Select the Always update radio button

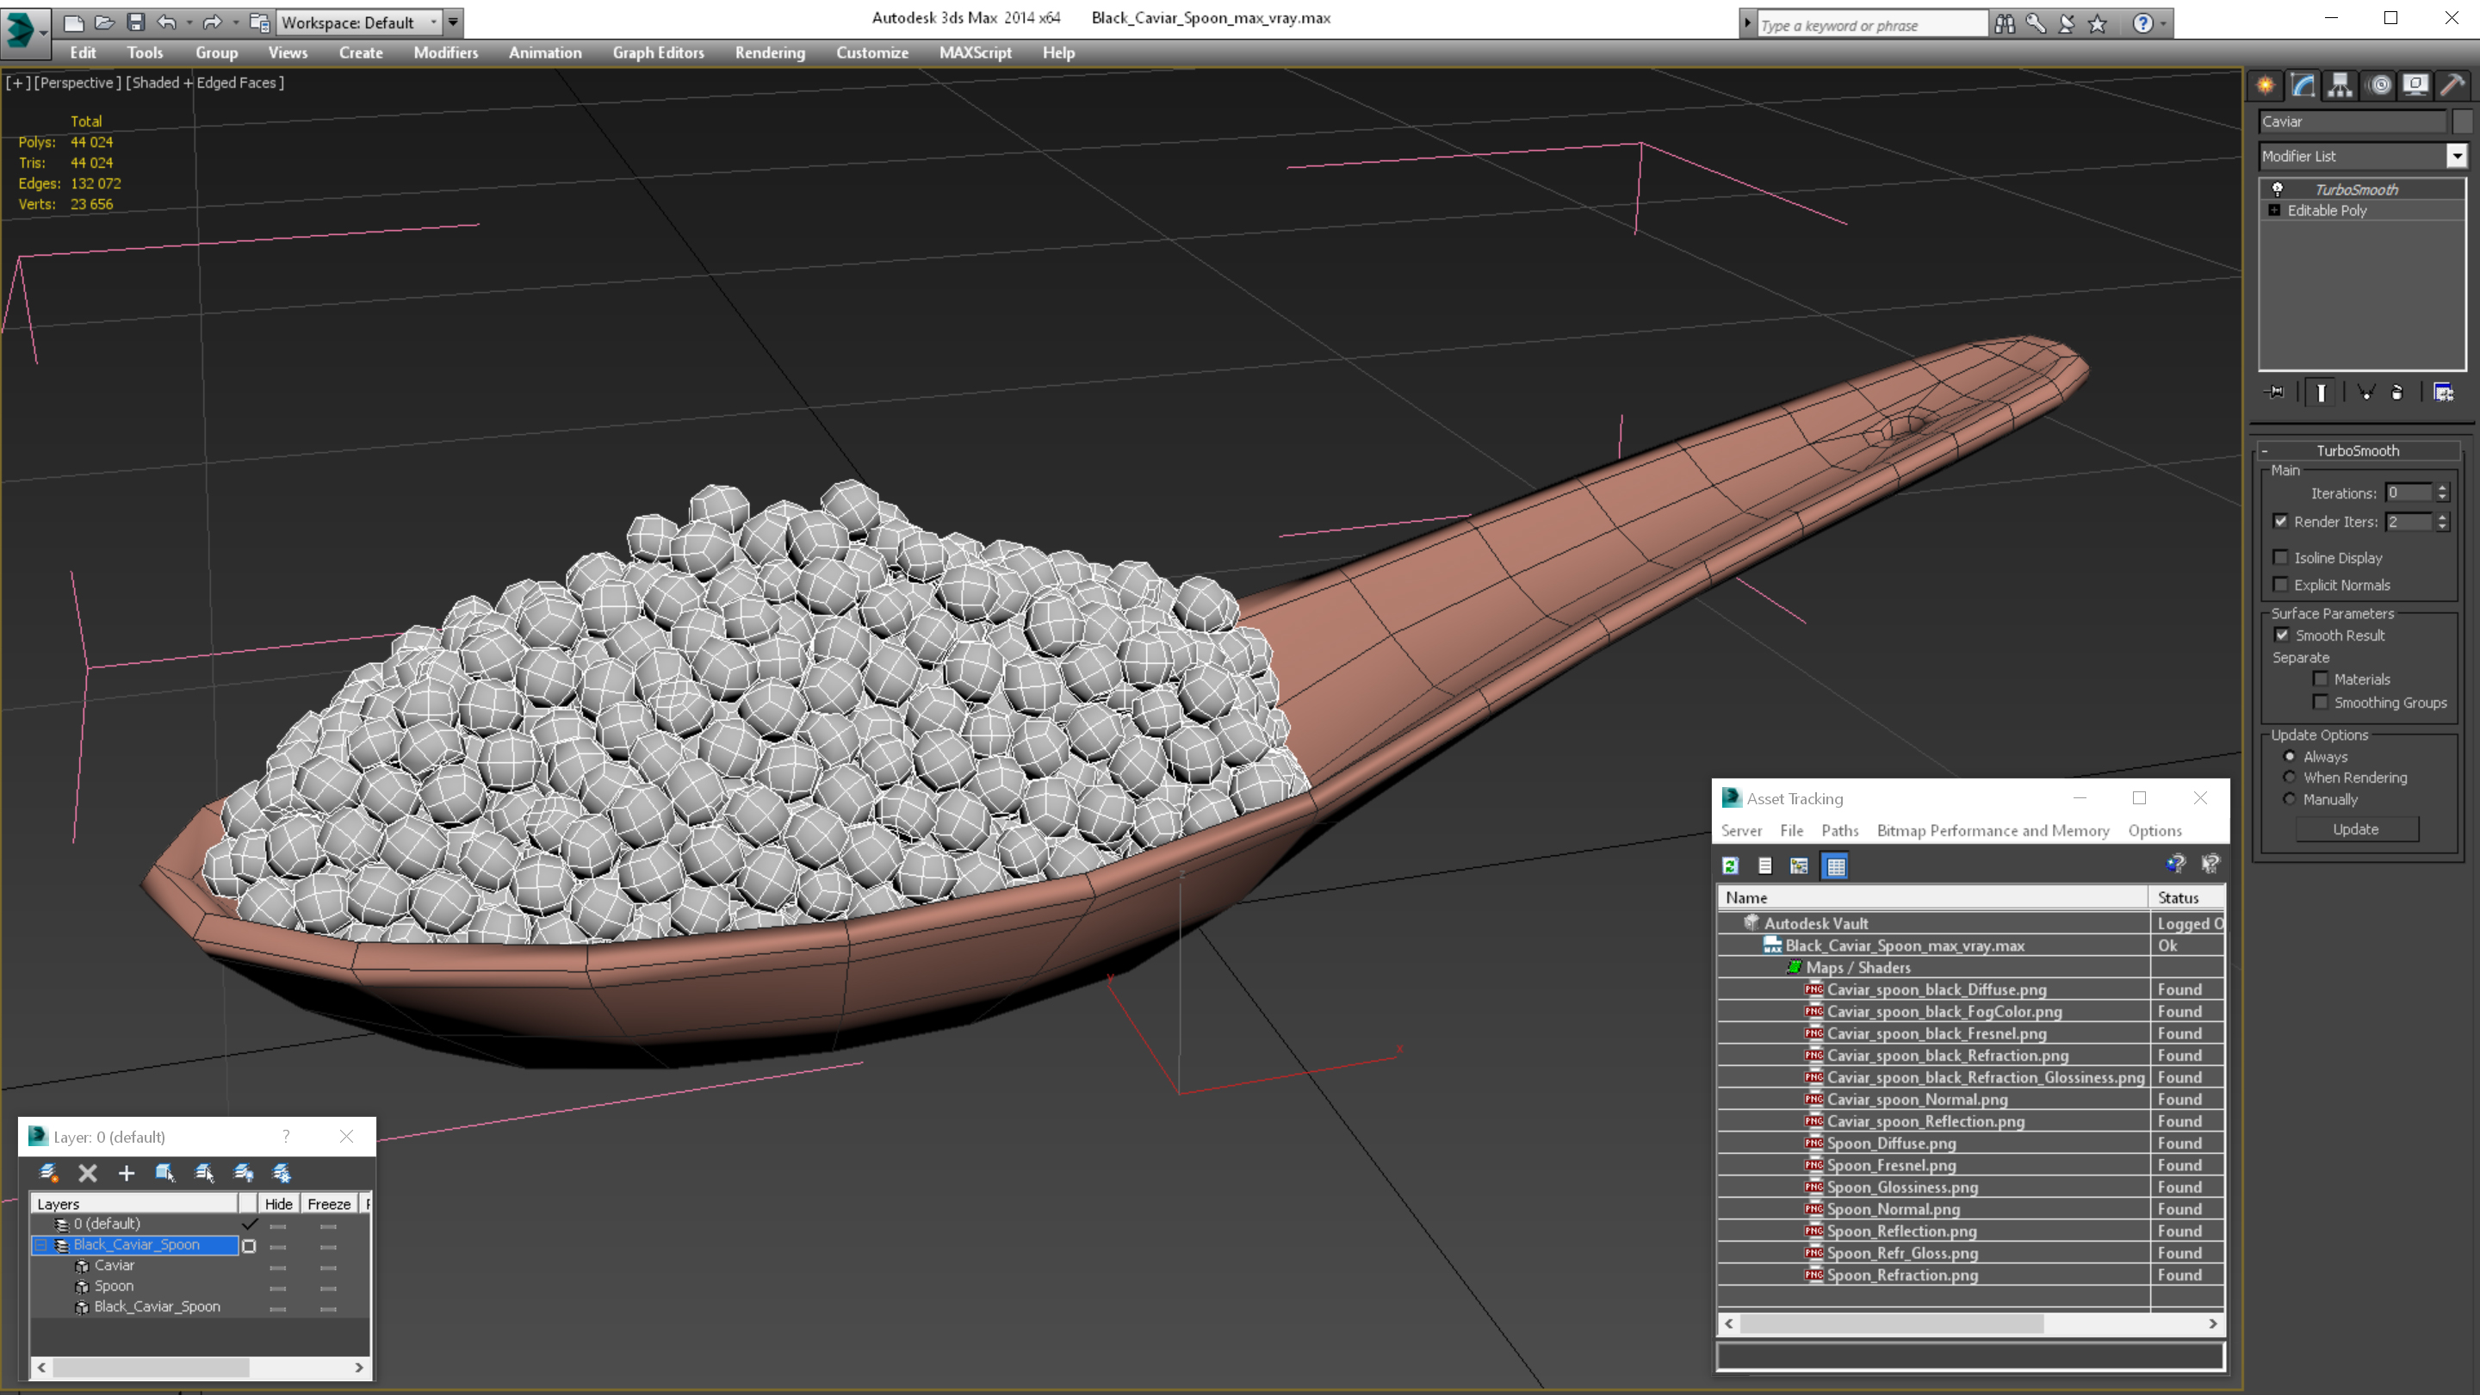2290,756
